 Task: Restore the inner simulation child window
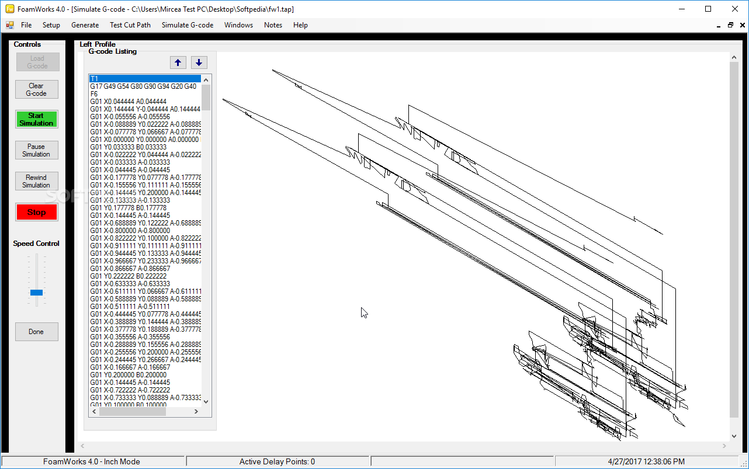click(730, 25)
